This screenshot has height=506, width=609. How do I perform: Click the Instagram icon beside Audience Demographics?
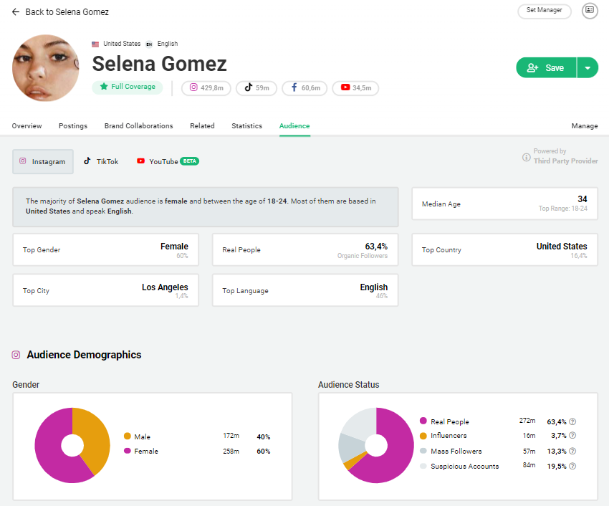tap(16, 355)
